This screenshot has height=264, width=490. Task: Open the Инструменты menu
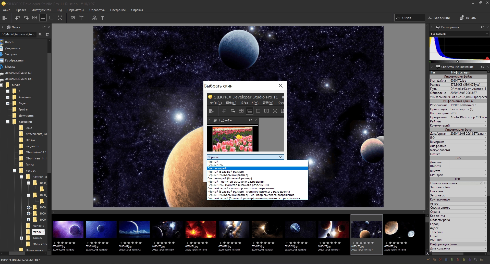click(x=41, y=10)
